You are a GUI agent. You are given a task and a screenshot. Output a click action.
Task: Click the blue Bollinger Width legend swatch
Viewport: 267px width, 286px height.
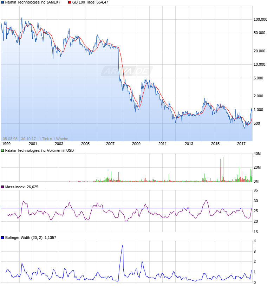click(x=2, y=238)
